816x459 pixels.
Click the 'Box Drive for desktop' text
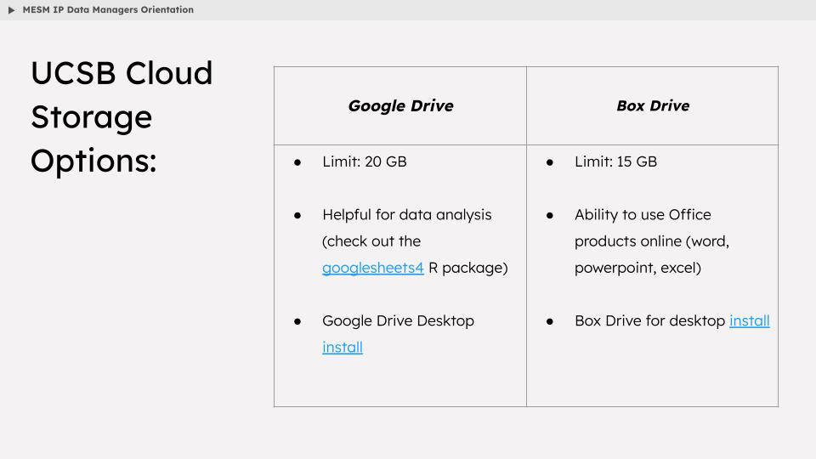pyautogui.click(x=649, y=320)
